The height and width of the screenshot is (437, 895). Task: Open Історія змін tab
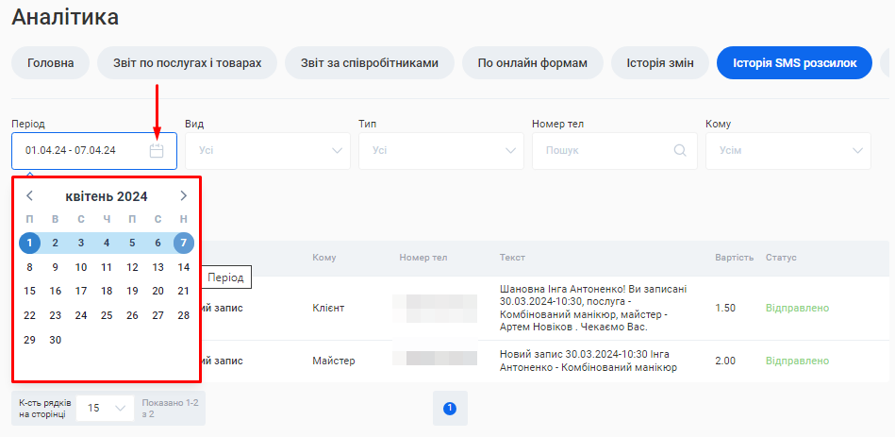pos(659,63)
